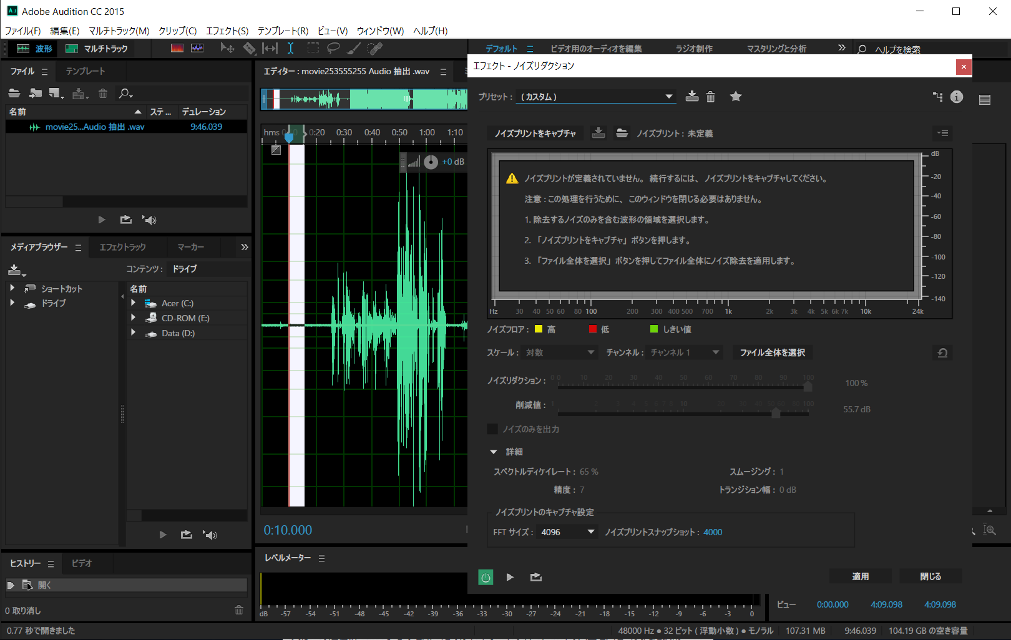Open the FFT サイズ dropdown
1011x640 pixels.
[x=567, y=532]
